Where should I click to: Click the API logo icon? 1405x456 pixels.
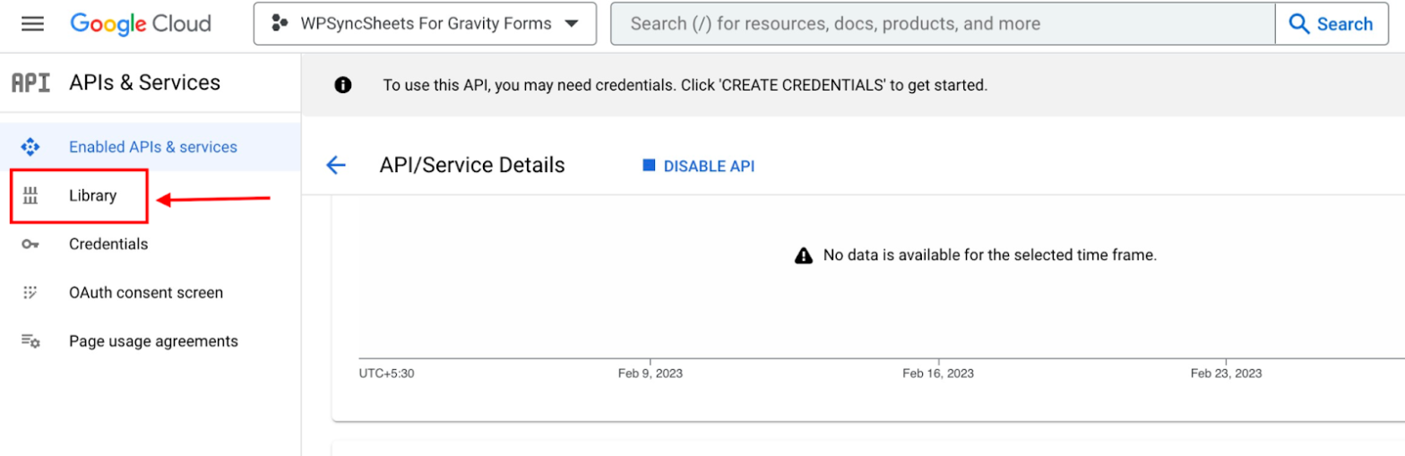pos(30,82)
